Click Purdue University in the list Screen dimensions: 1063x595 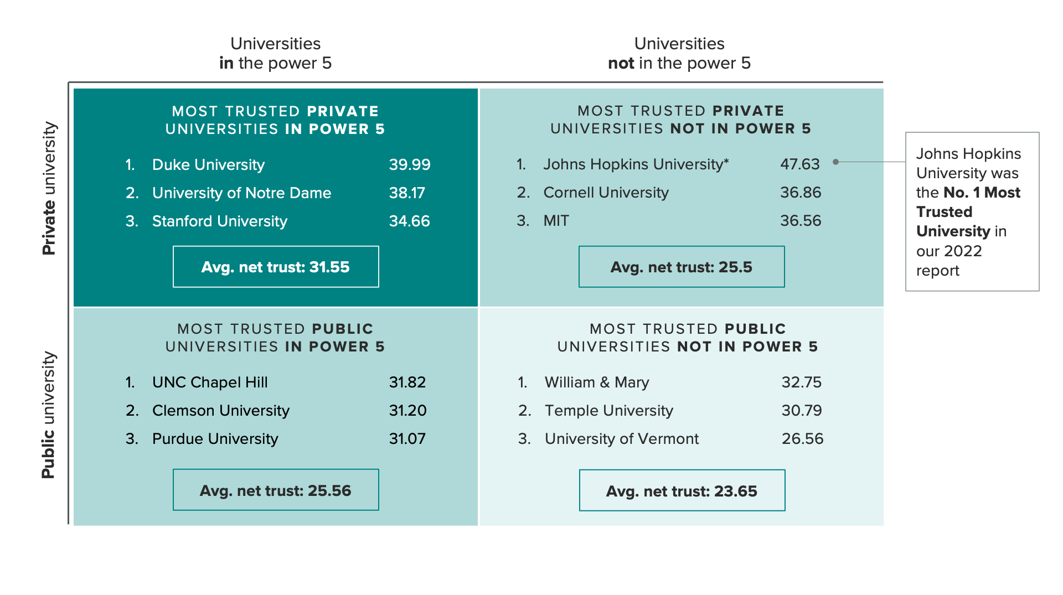(215, 439)
